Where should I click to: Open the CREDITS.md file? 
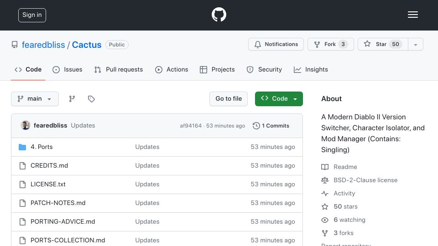tap(49, 166)
